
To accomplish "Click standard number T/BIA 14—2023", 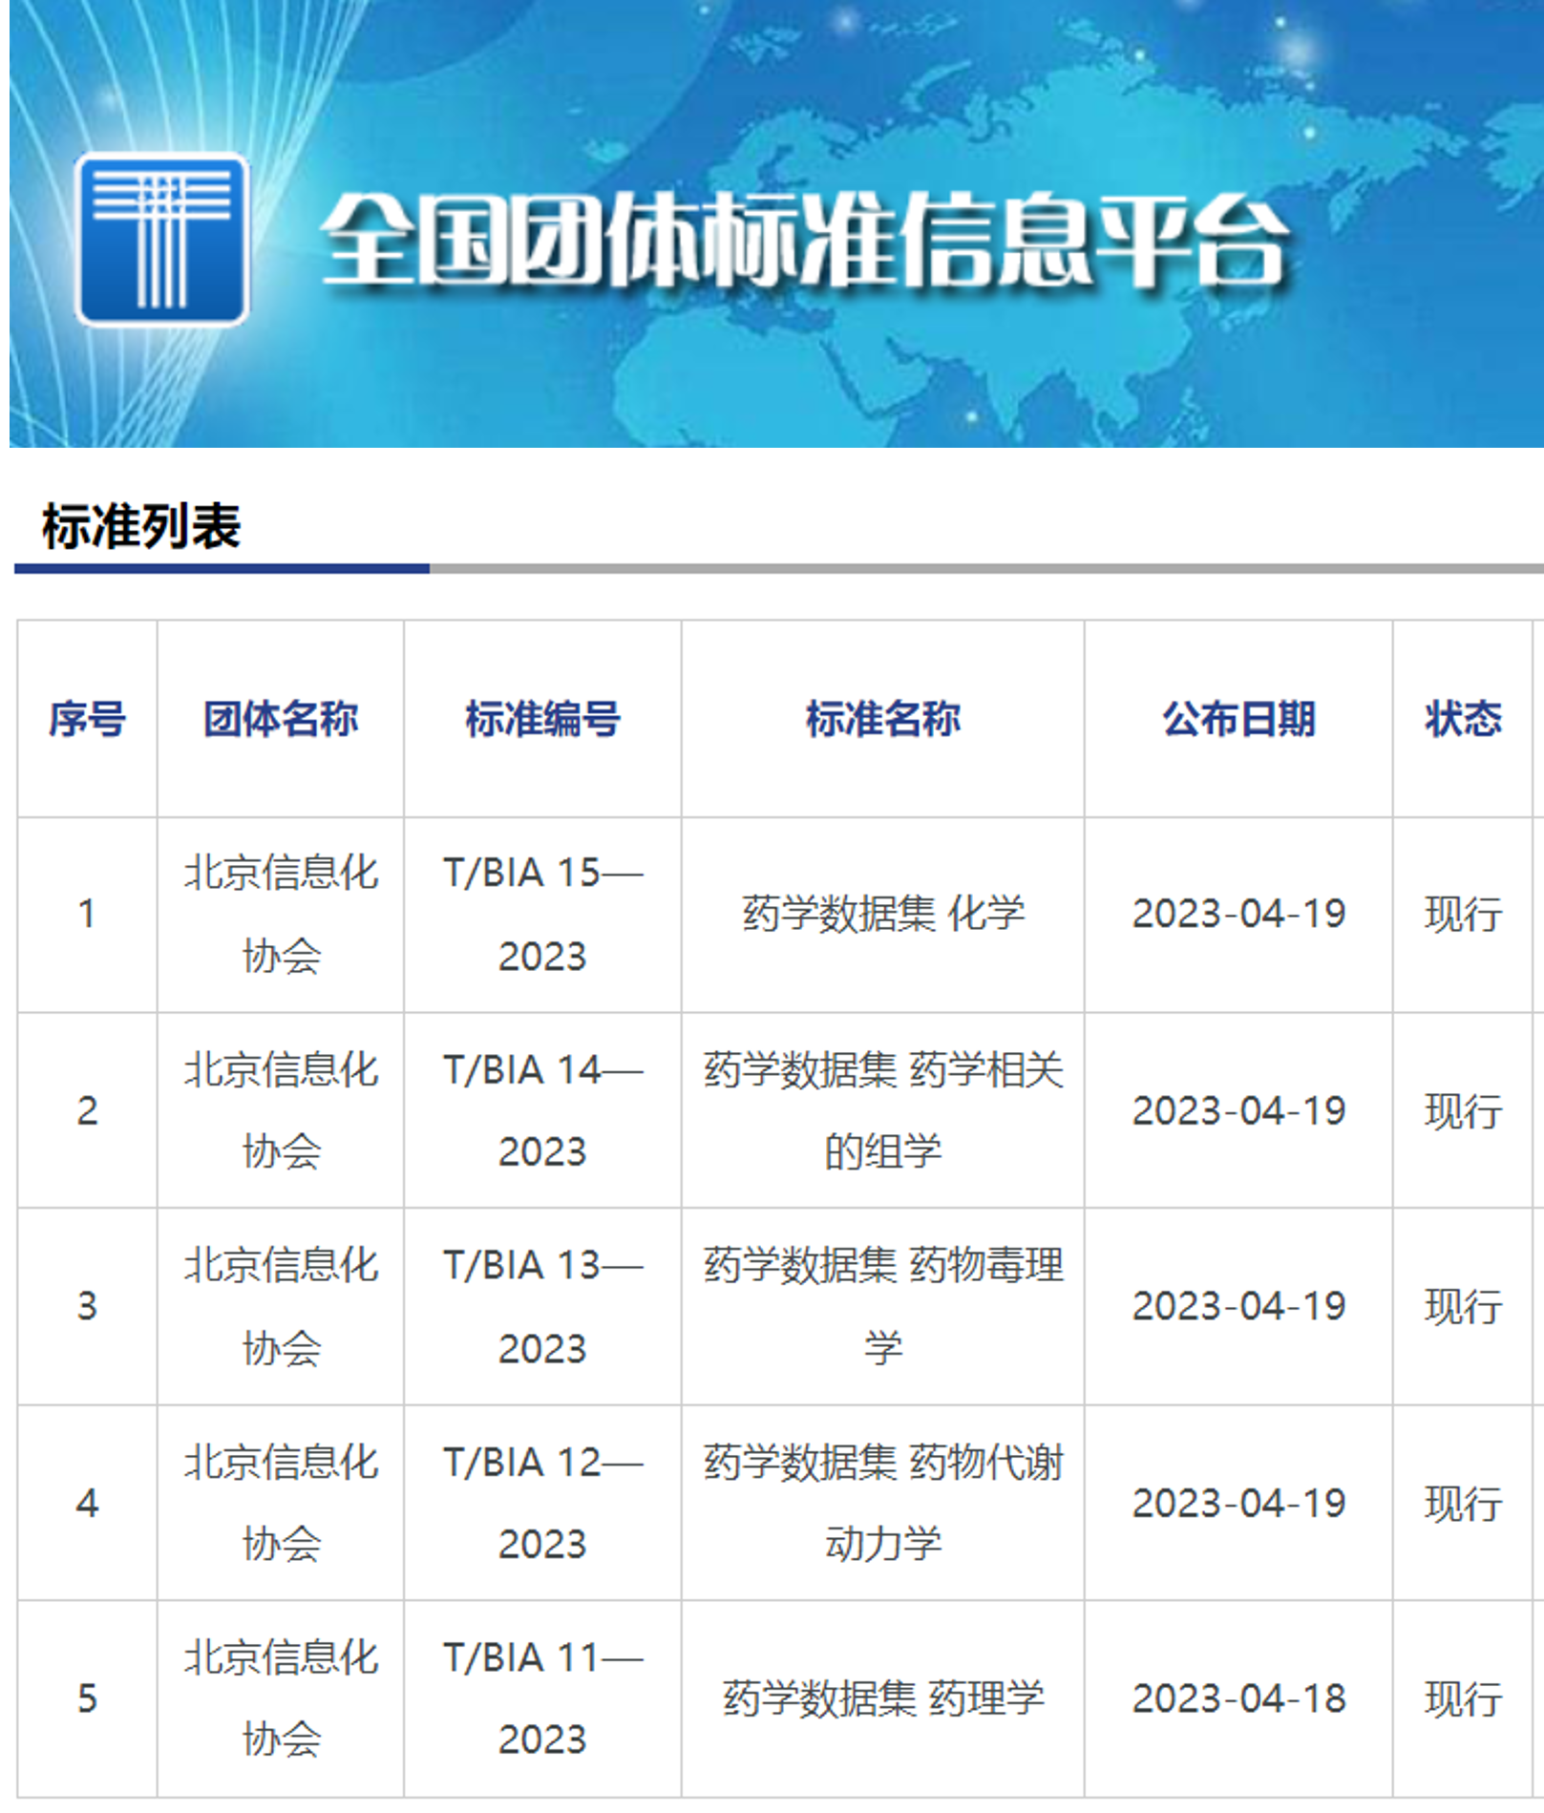I will click(542, 1110).
